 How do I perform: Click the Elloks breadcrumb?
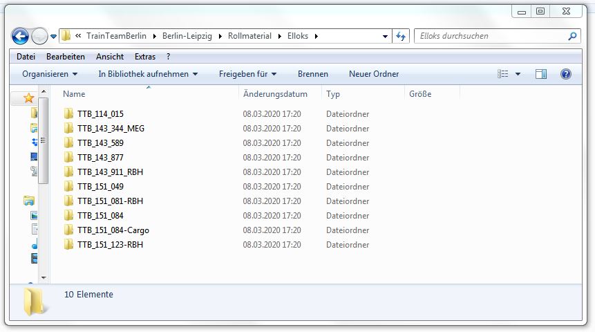(298, 36)
